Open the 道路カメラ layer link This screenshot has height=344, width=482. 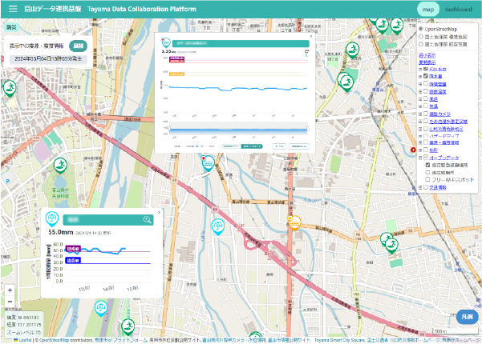[x=439, y=114]
